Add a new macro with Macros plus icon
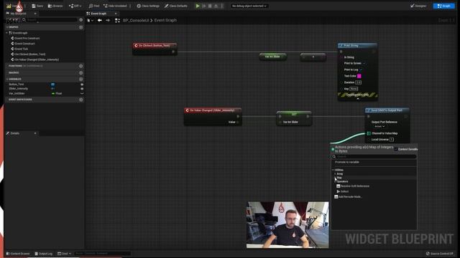This screenshot has width=460, height=258. click(x=81, y=73)
